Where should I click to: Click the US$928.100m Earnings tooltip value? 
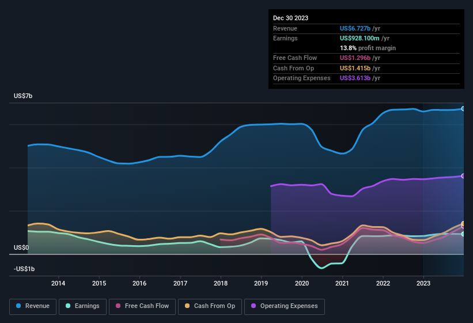click(x=361, y=38)
